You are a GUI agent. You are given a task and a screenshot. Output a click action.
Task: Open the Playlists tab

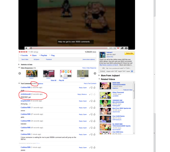tap(44, 55)
